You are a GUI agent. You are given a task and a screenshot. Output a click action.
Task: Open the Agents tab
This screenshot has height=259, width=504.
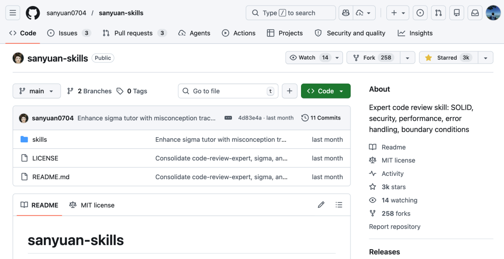pyautogui.click(x=194, y=33)
